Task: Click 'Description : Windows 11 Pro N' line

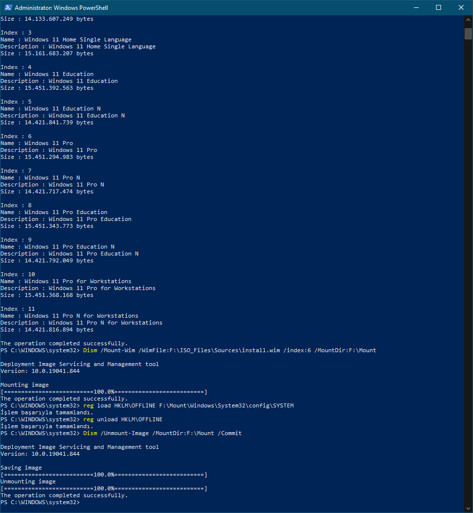Action: (x=52, y=184)
